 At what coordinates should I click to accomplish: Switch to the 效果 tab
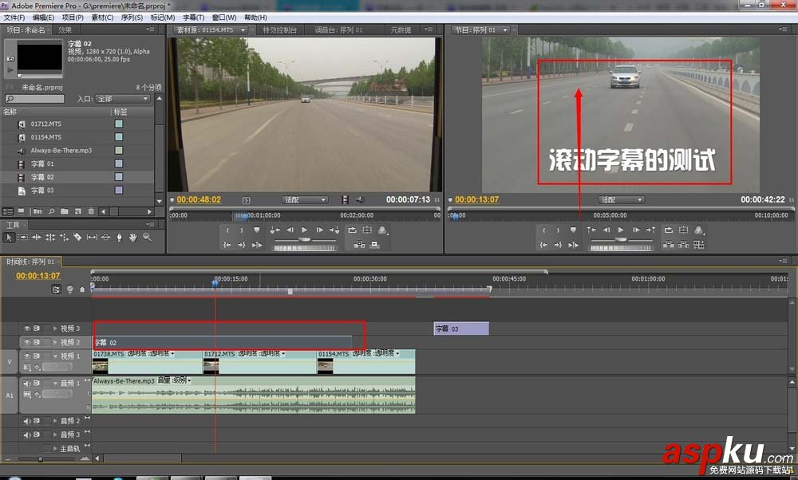tap(65, 30)
